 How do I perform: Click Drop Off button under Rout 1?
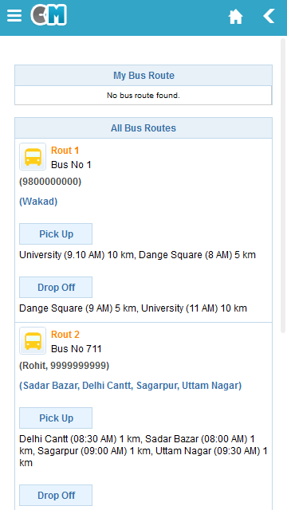click(56, 287)
